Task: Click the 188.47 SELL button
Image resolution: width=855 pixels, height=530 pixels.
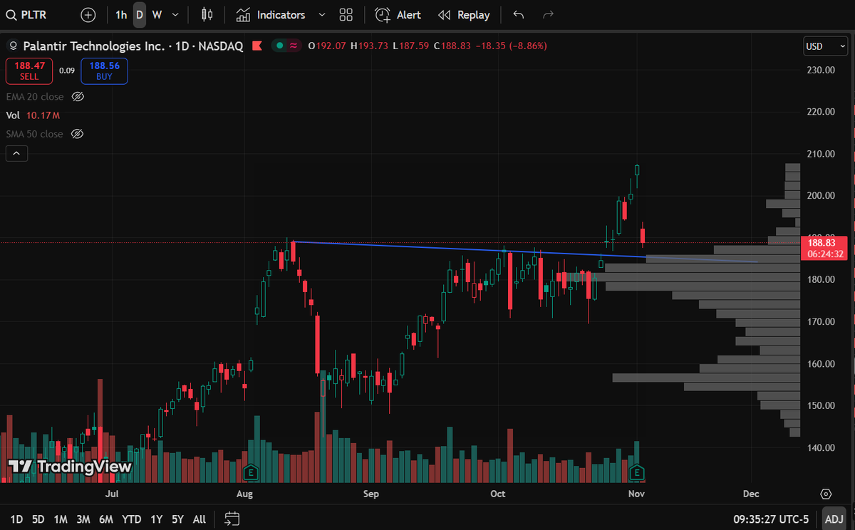Action: pyautogui.click(x=29, y=71)
